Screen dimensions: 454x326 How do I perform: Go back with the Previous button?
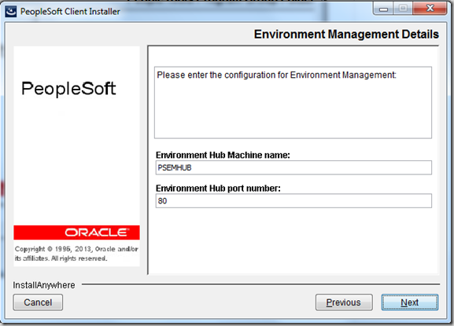pos(344,302)
